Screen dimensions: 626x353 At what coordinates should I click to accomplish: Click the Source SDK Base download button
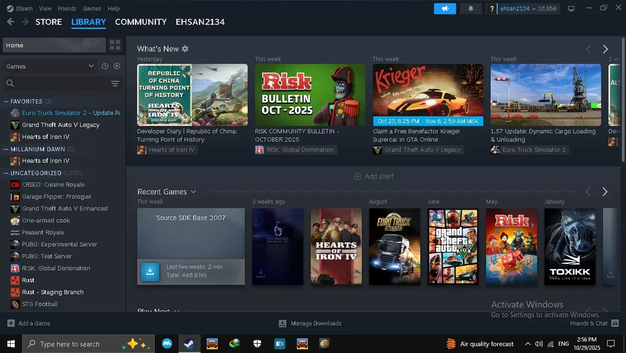tap(150, 272)
